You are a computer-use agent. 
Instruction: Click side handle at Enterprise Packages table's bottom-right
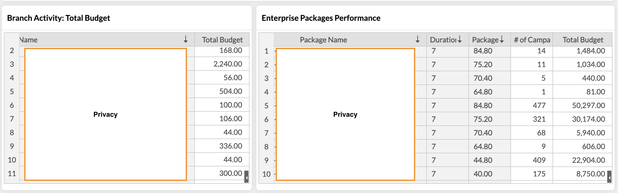[609, 177]
